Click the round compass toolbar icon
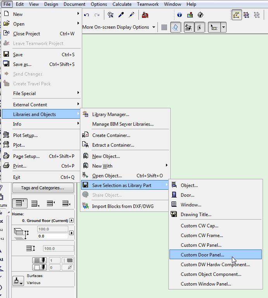This screenshot has width=268, height=298. tap(201, 15)
